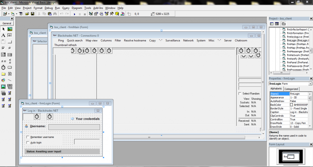Open the File menu
This screenshot has width=313, height=167.
coord(4,8)
